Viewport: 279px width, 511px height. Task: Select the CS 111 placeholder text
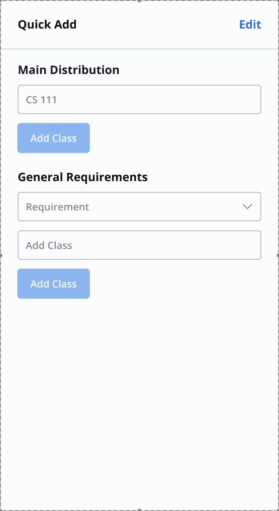click(40, 99)
